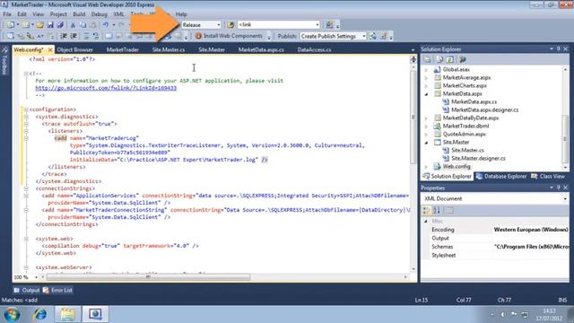Click the Open File folder icon
This screenshot has height=323, width=574.
point(39,25)
